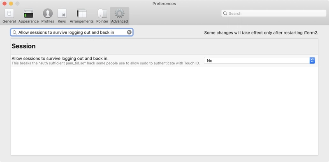The width and height of the screenshot is (329, 162).
Task: Click inside the advanced settings filter field
Action: pyautogui.click(x=72, y=32)
